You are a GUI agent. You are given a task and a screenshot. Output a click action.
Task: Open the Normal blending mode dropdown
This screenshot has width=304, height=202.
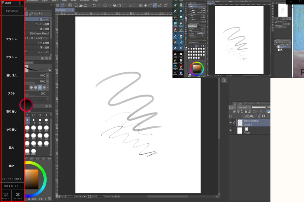click(x=244, y=108)
